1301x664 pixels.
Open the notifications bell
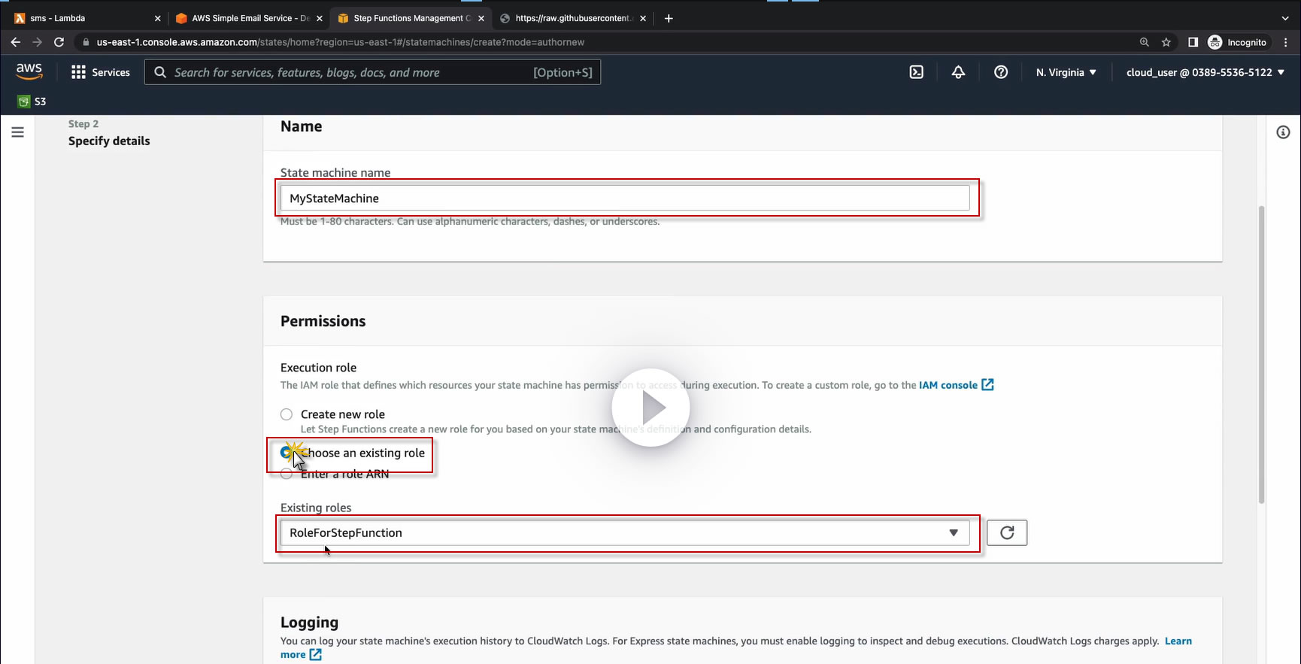click(x=958, y=72)
